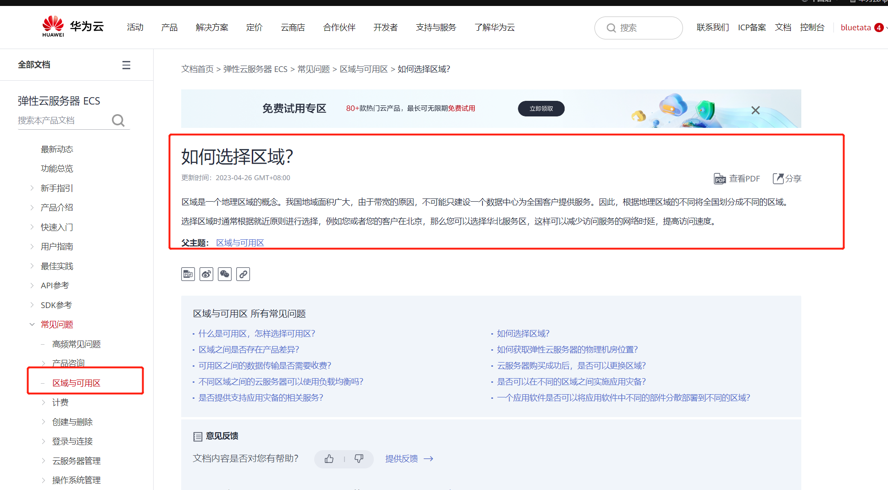Open the 解决方案 menu
The height and width of the screenshot is (490, 888).
click(212, 28)
